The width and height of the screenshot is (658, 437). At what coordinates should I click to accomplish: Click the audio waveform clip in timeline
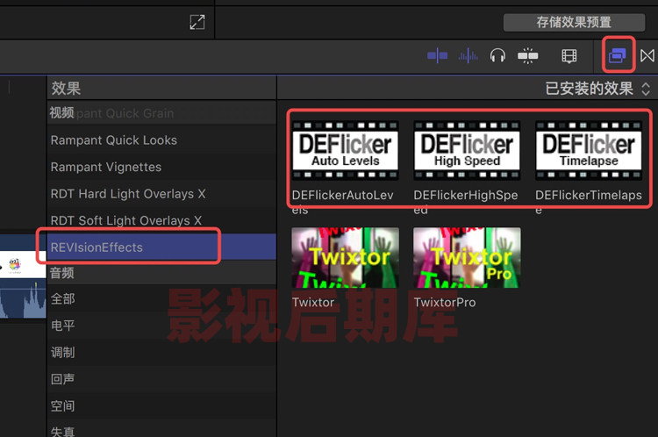pos(23,297)
